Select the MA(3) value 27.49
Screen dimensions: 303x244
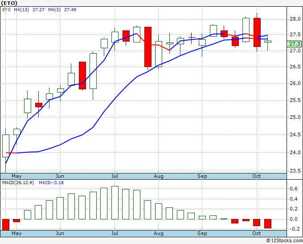coord(70,10)
